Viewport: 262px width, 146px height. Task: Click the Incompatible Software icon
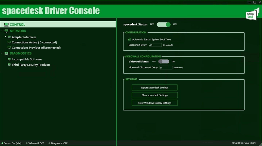pos(9,59)
